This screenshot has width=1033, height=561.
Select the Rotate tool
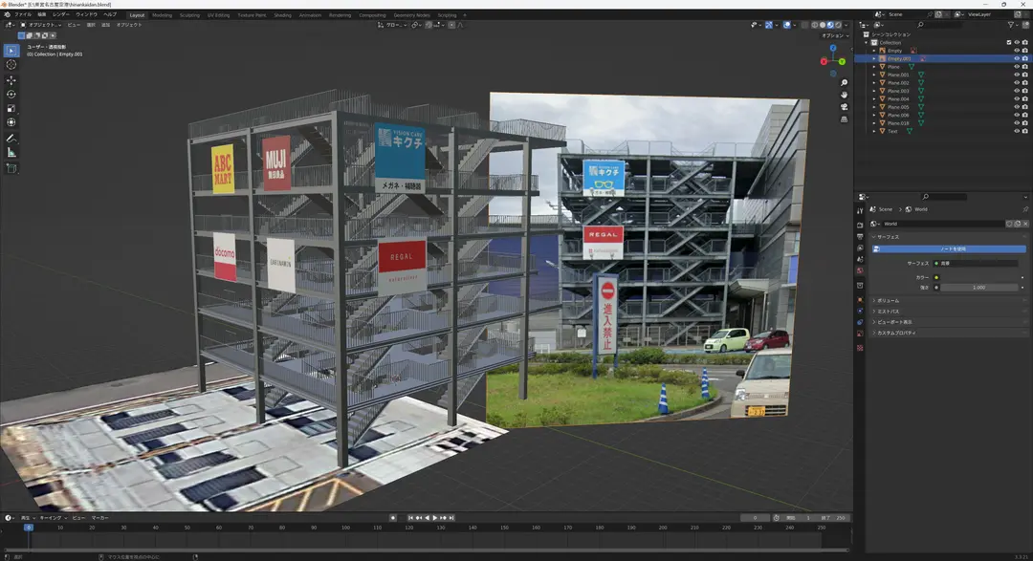[11, 95]
